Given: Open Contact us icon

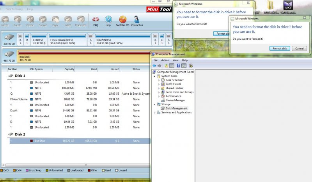Looking at the screenshot, I should [x=137, y=21].
